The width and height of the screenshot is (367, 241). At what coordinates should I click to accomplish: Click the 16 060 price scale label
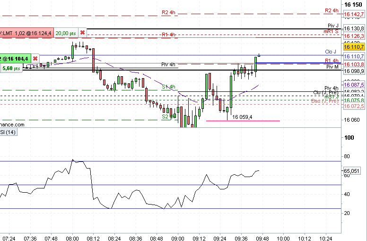pos(351,120)
